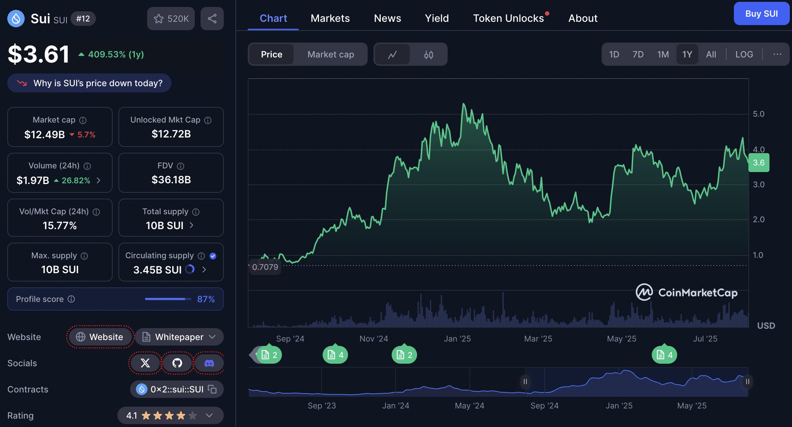The image size is (792, 427).
Task: Open the News tab
Action: [387, 18]
